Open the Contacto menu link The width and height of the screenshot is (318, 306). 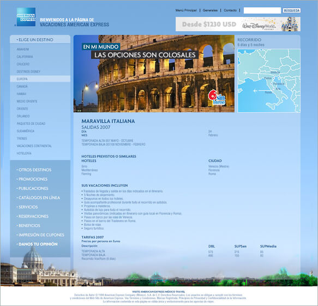click(x=230, y=10)
